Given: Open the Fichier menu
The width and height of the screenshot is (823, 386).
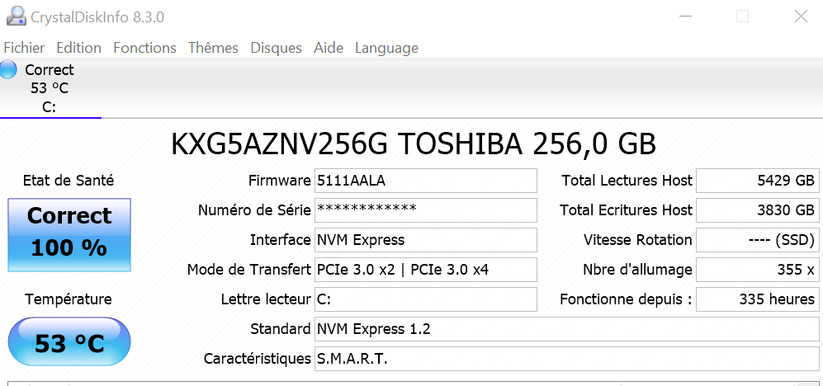Looking at the screenshot, I should (24, 48).
